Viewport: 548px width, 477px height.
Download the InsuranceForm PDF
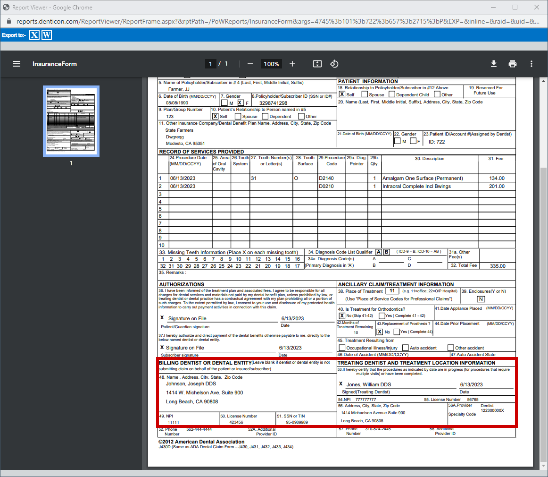(494, 64)
